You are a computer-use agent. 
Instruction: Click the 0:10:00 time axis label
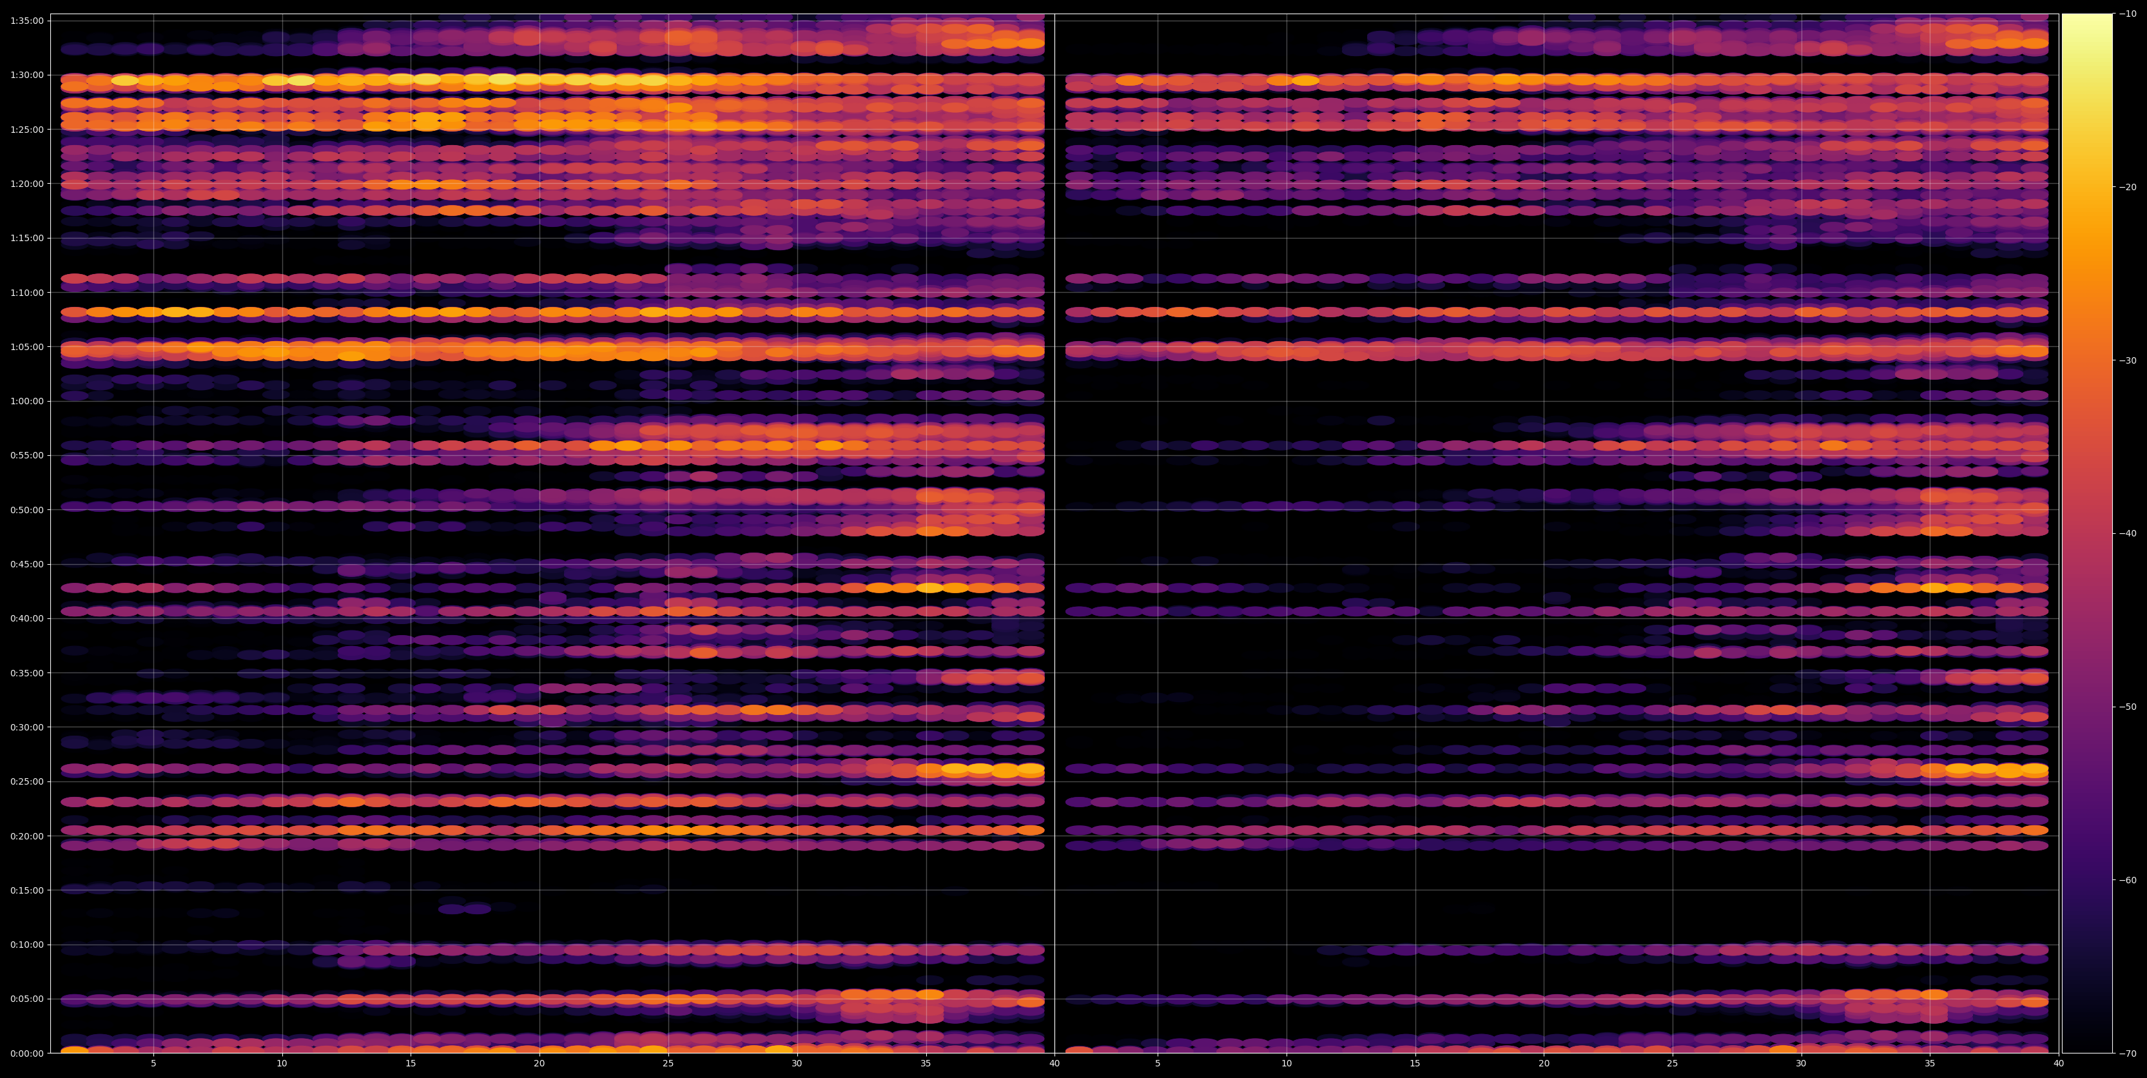click(x=26, y=945)
